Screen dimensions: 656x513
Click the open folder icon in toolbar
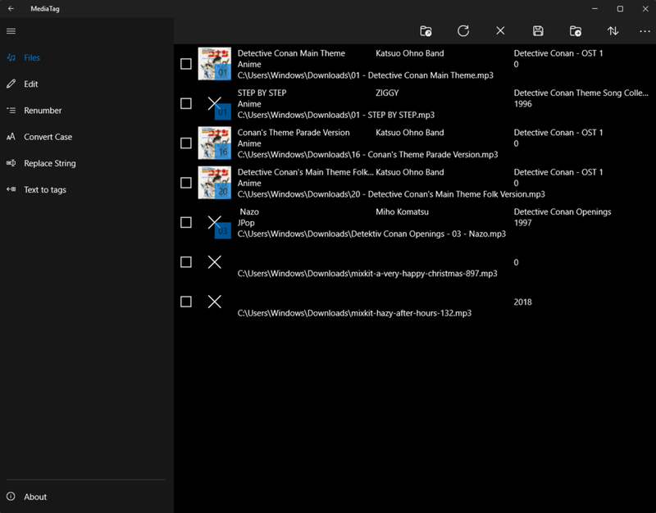click(426, 31)
